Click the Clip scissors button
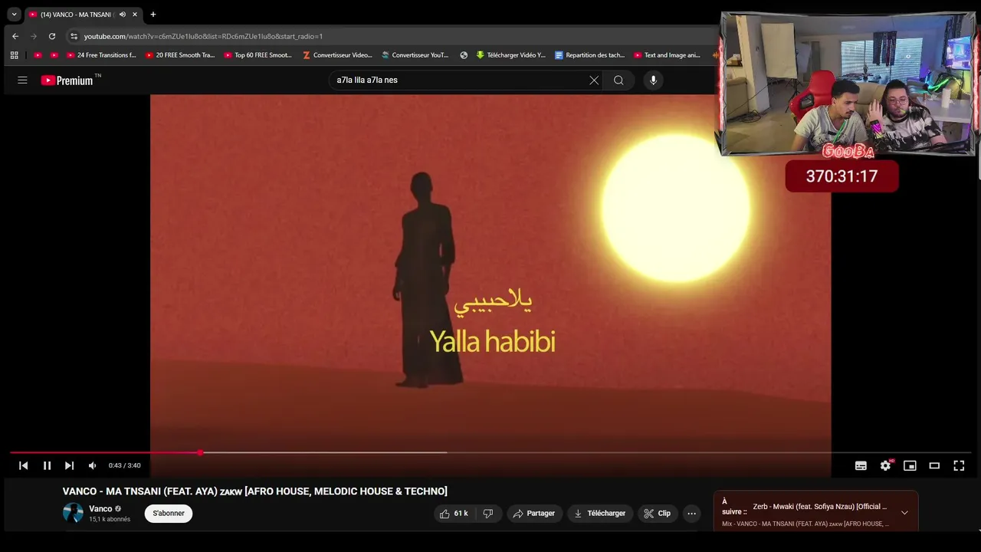981x552 pixels. pos(658,514)
